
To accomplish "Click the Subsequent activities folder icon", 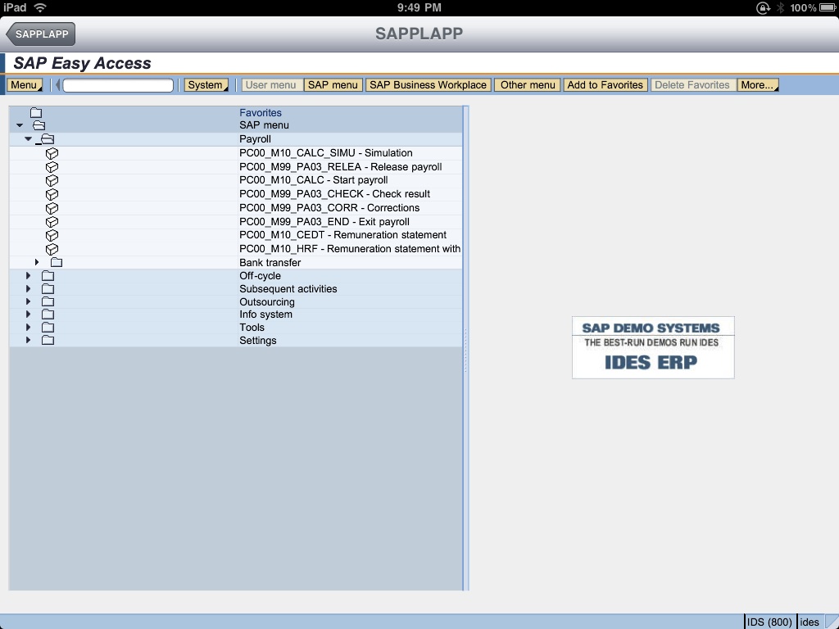I will tap(48, 289).
